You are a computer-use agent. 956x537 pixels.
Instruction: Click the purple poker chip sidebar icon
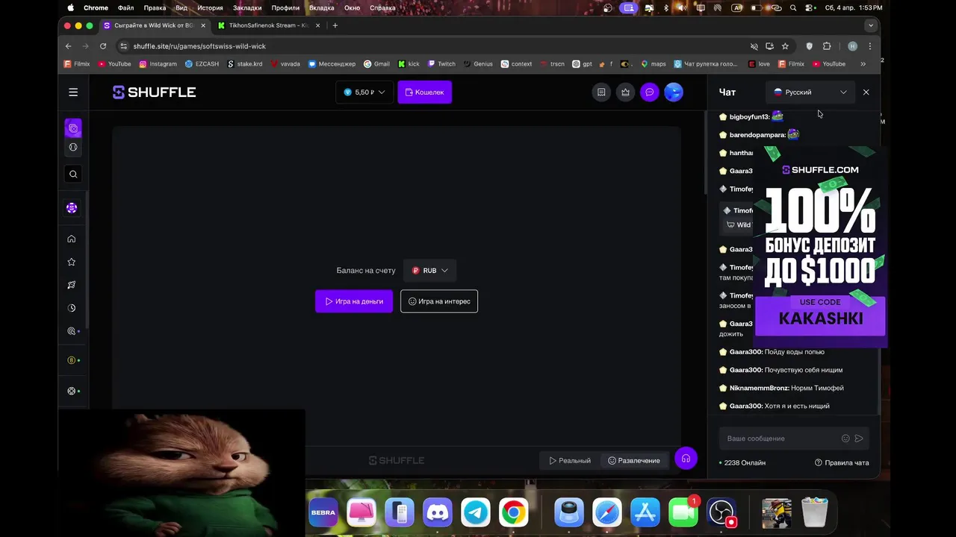(x=72, y=208)
